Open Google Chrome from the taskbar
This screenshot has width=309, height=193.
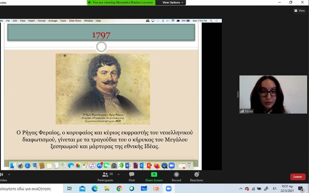[119, 188]
